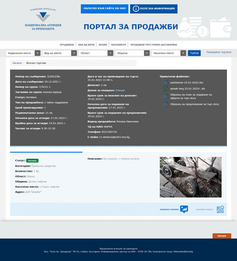Go to 'Как да купя' menu
Viewport: 237px width, 261px height.
click(86, 45)
